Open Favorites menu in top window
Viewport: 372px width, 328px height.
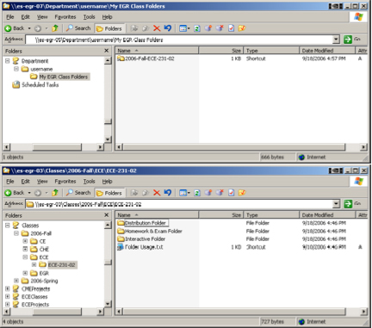coord(65,17)
